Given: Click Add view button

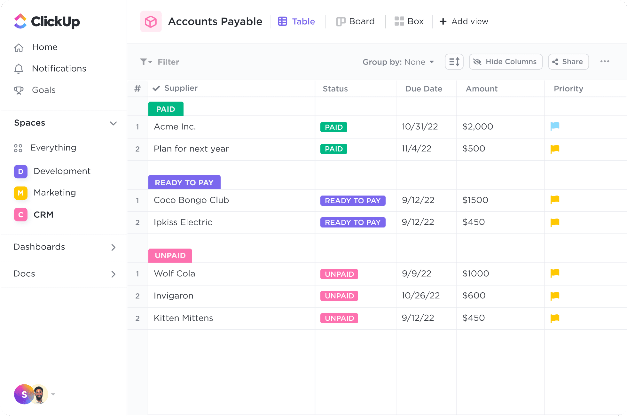Looking at the screenshot, I should pos(464,21).
